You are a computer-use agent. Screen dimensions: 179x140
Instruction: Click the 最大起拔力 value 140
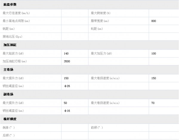tap(66, 53)
